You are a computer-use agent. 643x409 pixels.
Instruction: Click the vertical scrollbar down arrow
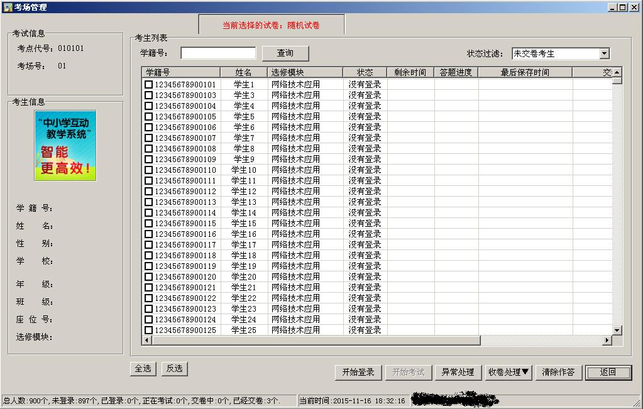click(617, 330)
